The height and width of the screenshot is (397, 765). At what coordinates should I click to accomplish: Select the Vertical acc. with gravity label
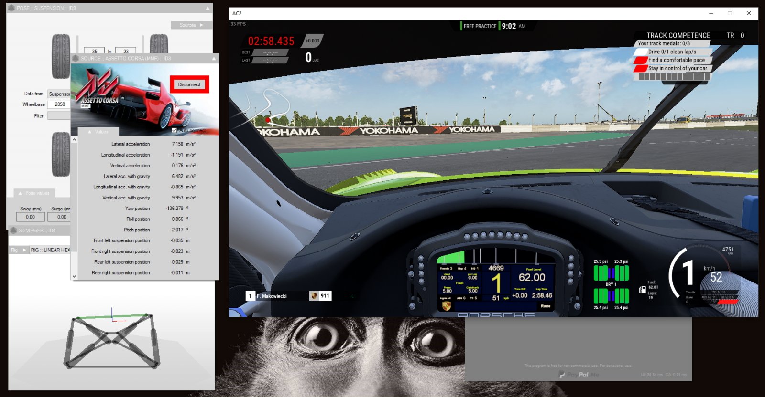[126, 198]
